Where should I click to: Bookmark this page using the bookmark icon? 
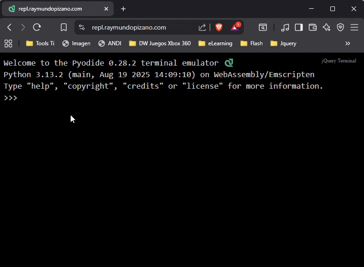tap(64, 27)
